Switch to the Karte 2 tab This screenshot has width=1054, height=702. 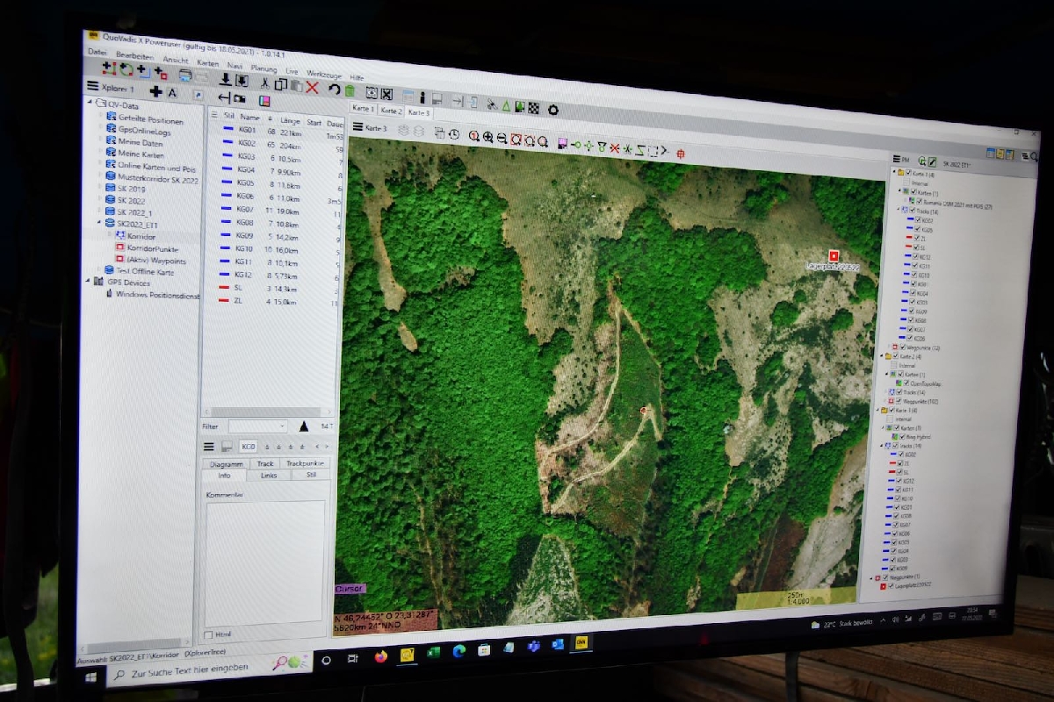(x=392, y=111)
